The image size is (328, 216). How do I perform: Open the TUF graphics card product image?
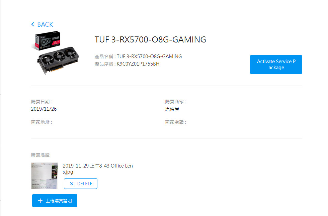[55, 53]
